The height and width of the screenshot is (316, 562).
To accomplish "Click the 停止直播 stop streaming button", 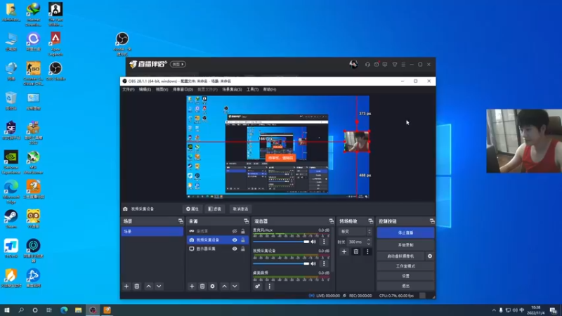I will pyautogui.click(x=405, y=232).
